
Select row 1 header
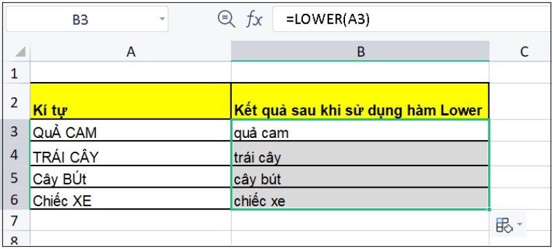point(14,73)
